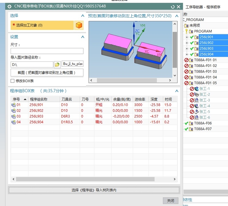Click the prohibited status icon of T088A-F01 01
Viewport: 228px width, 206px height.
(x=186, y=60)
